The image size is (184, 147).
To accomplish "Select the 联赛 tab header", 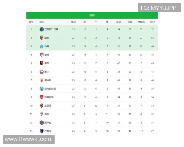I will tap(92, 15).
